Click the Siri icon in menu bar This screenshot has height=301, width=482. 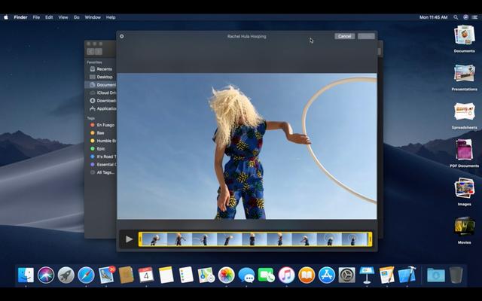tap(465, 17)
